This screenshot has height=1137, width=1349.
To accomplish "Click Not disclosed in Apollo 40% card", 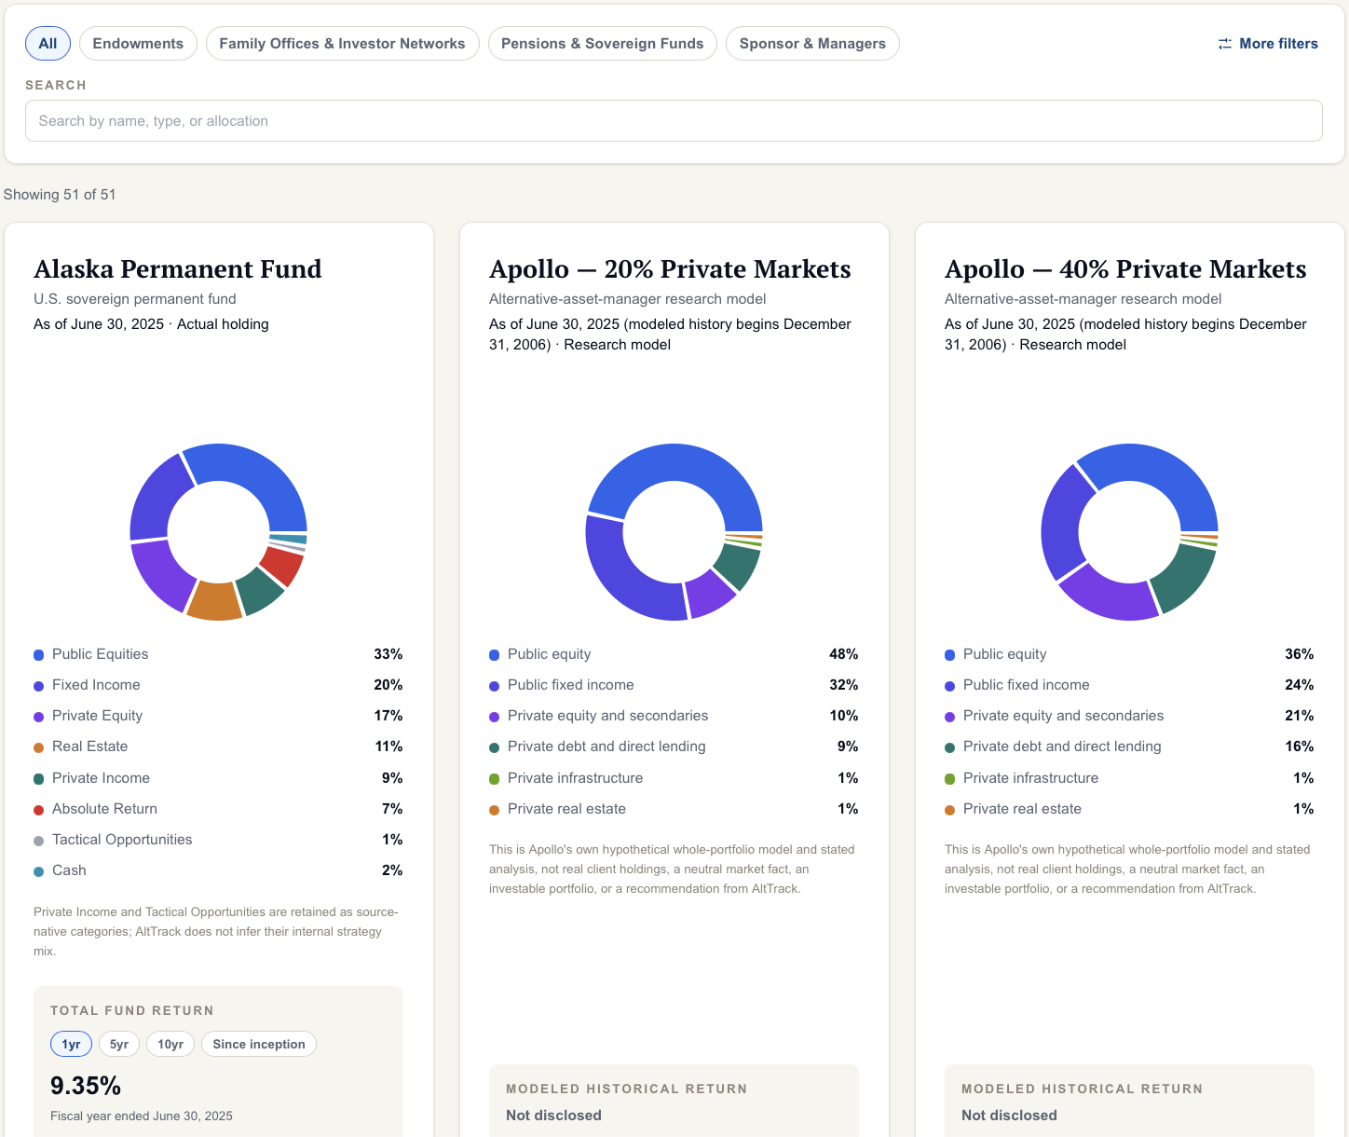I will pos(1009,1116).
